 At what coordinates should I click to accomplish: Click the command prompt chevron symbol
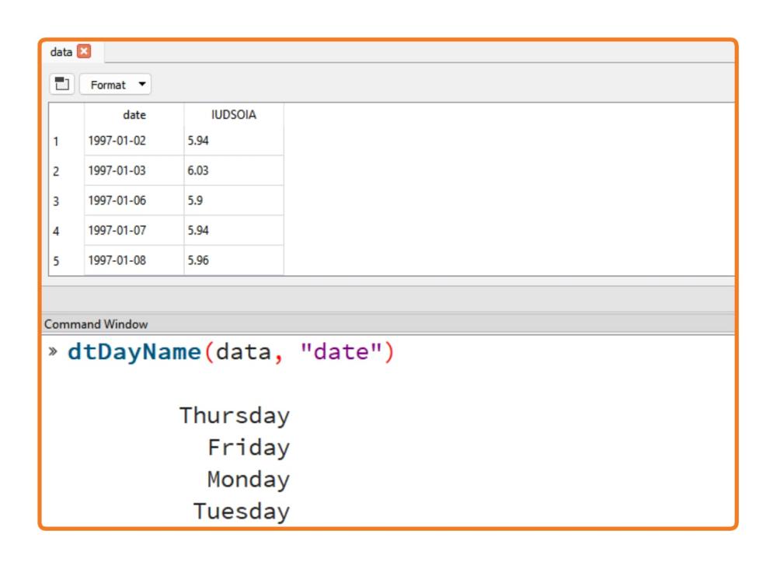pyautogui.click(x=53, y=351)
